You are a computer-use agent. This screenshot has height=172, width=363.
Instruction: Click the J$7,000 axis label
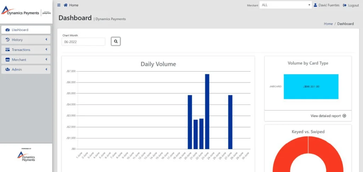pyautogui.click(x=71, y=71)
